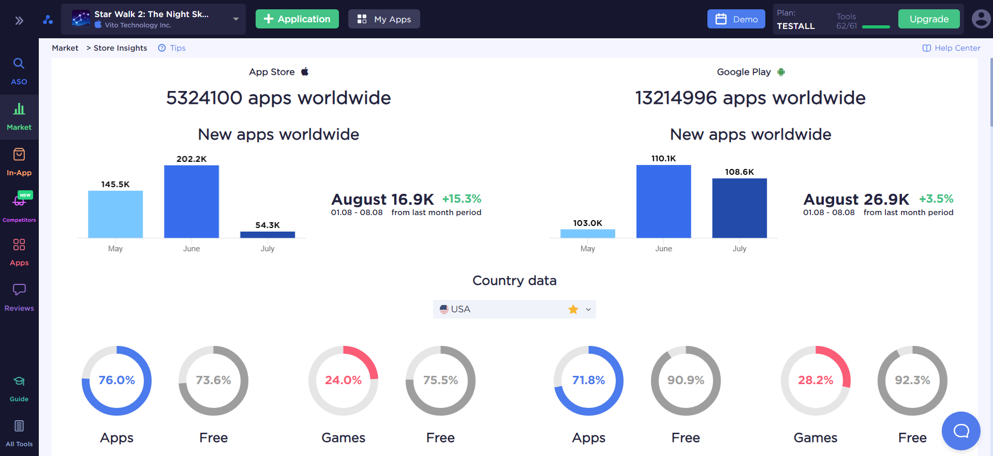Go to the Apps section in sidebar
This screenshot has width=993, height=456.
click(19, 252)
